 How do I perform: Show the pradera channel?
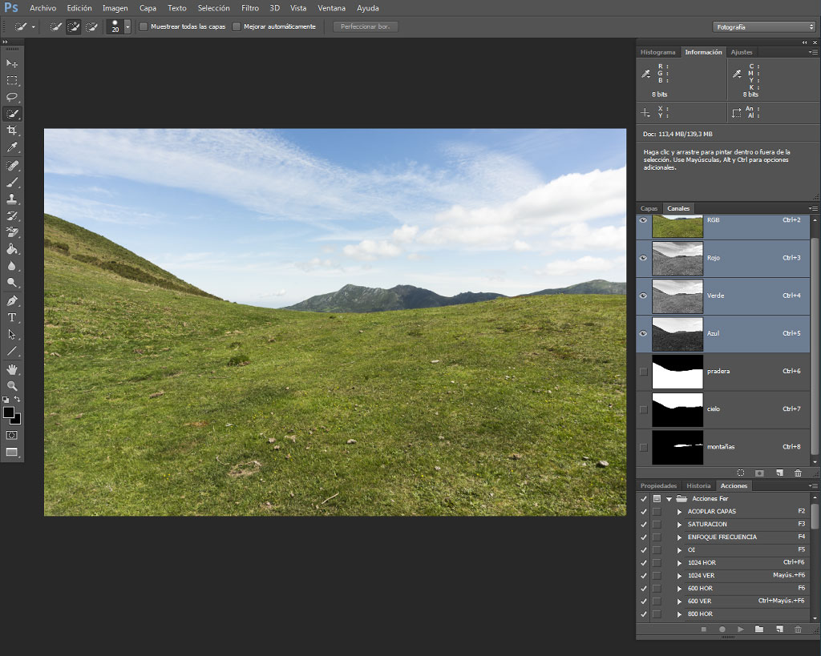[644, 372]
